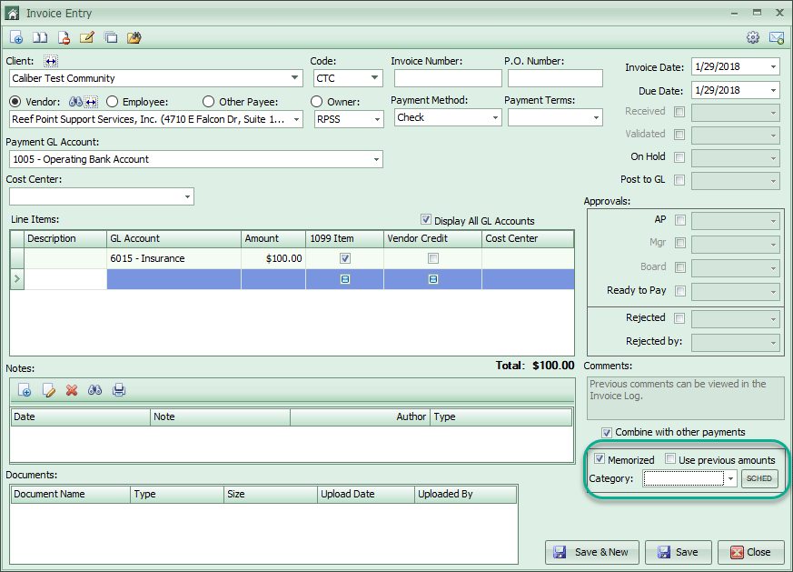Click the Save button
The image size is (793, 572).
tap(679, 552)
